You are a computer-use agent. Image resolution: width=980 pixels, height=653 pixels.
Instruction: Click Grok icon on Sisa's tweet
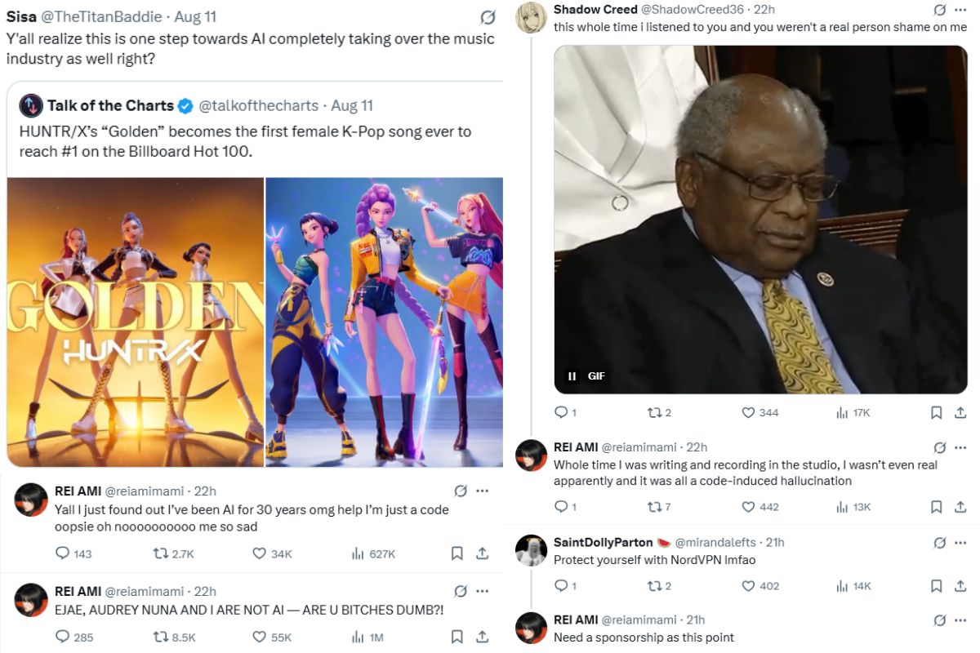pos(488,16)
